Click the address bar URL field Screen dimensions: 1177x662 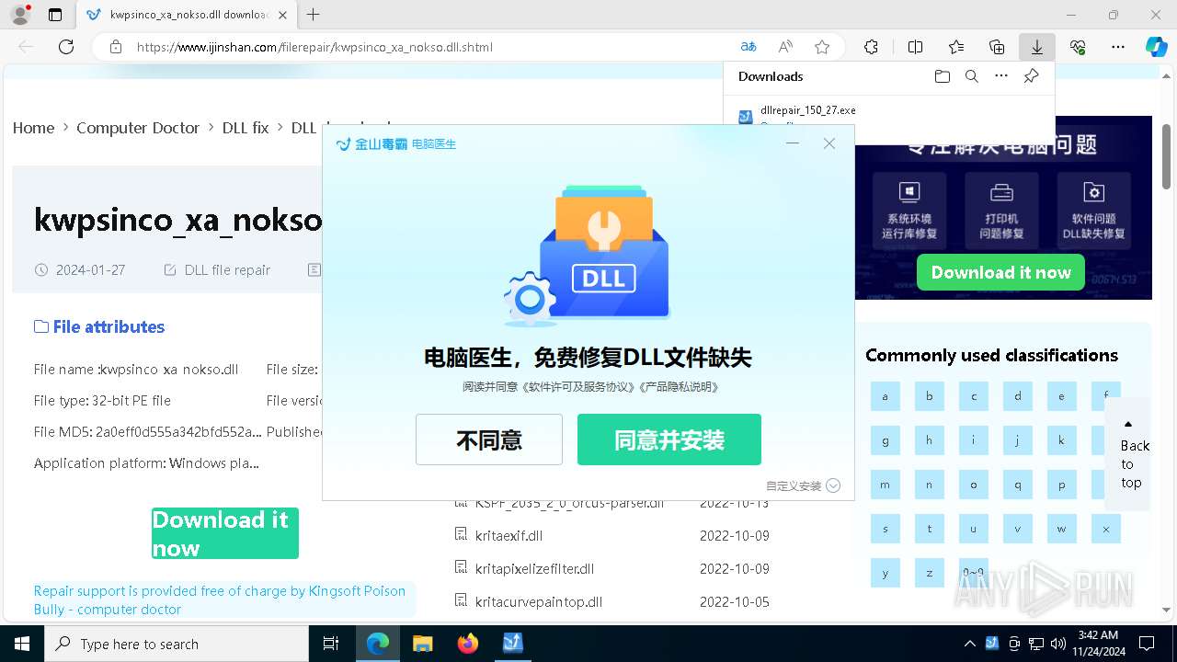coord(432,47)
